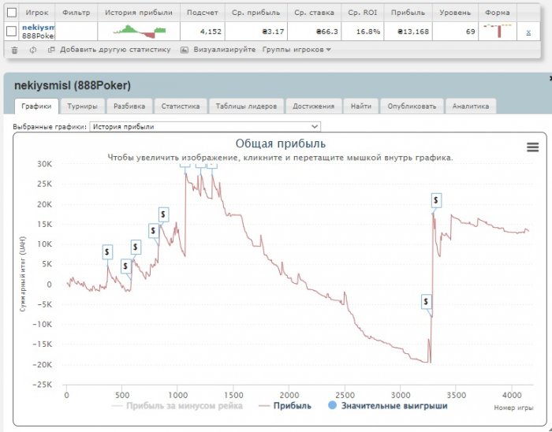Click the Визуализируйте chart icon
Image resolution: width=552 pixels, height=432 pixels.
(184, 50)
